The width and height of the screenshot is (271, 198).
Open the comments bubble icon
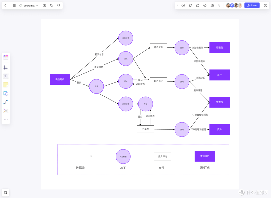[x=198, y=5]
